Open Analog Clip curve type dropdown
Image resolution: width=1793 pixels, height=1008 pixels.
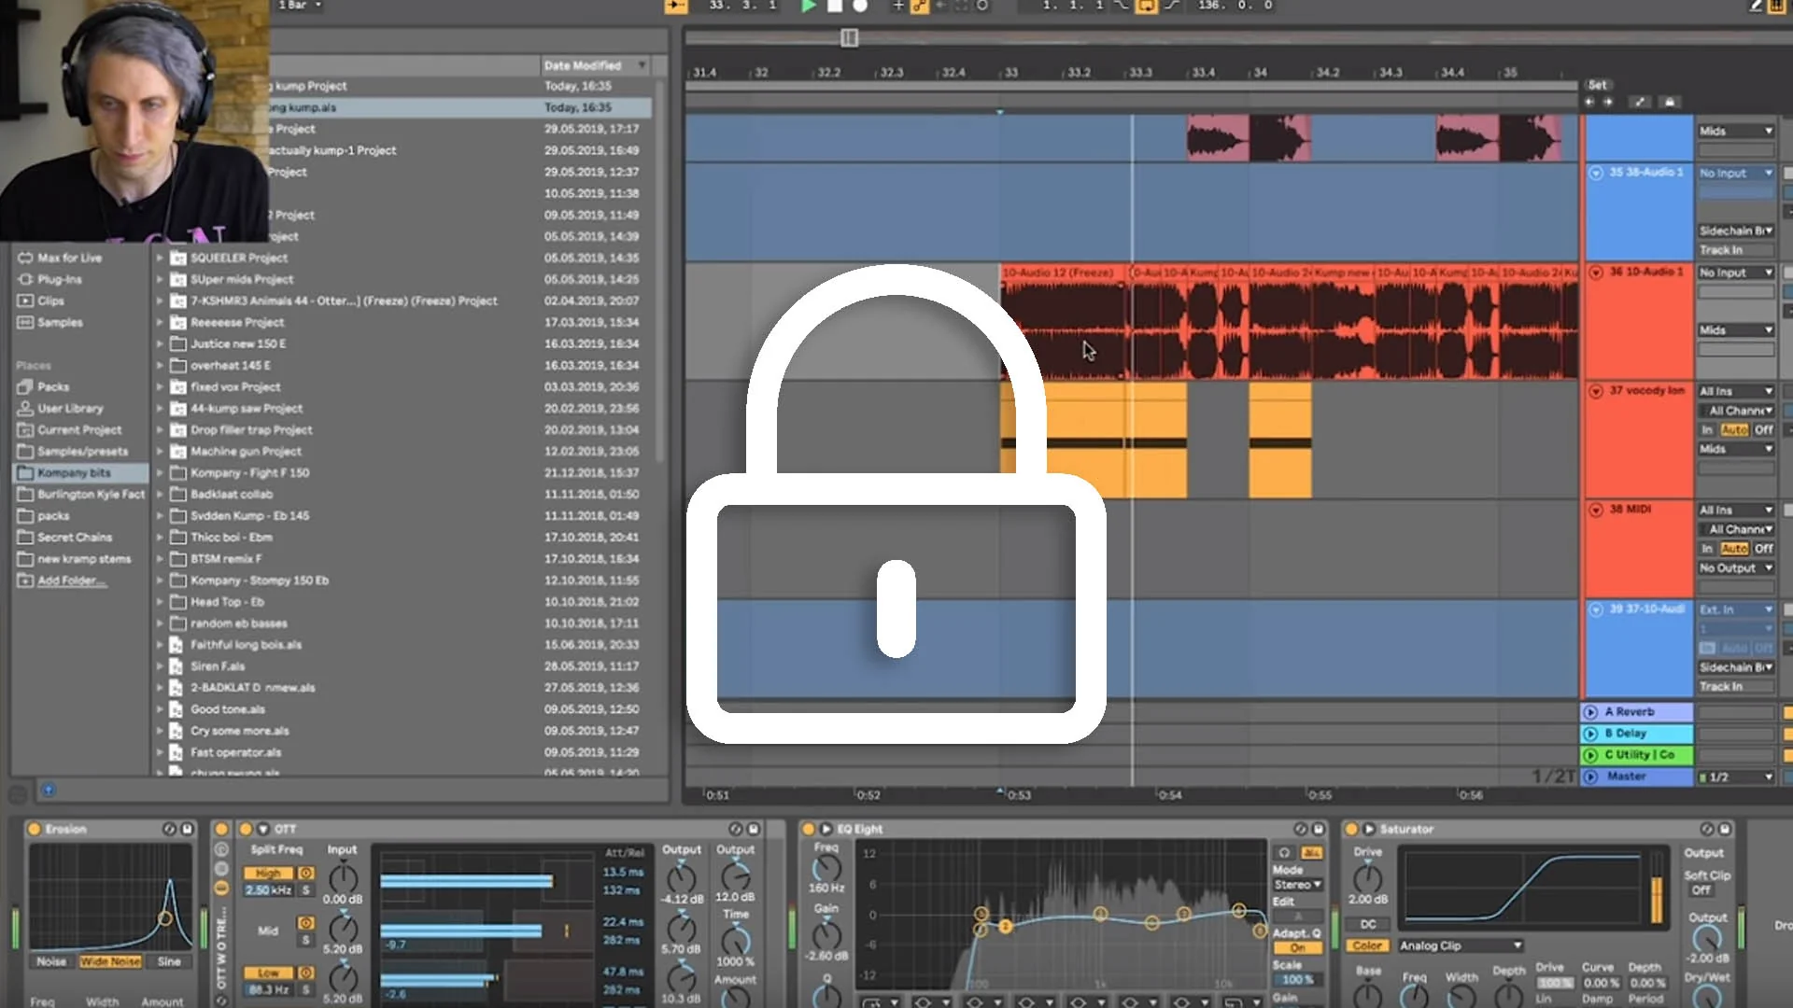[1461, 945]
